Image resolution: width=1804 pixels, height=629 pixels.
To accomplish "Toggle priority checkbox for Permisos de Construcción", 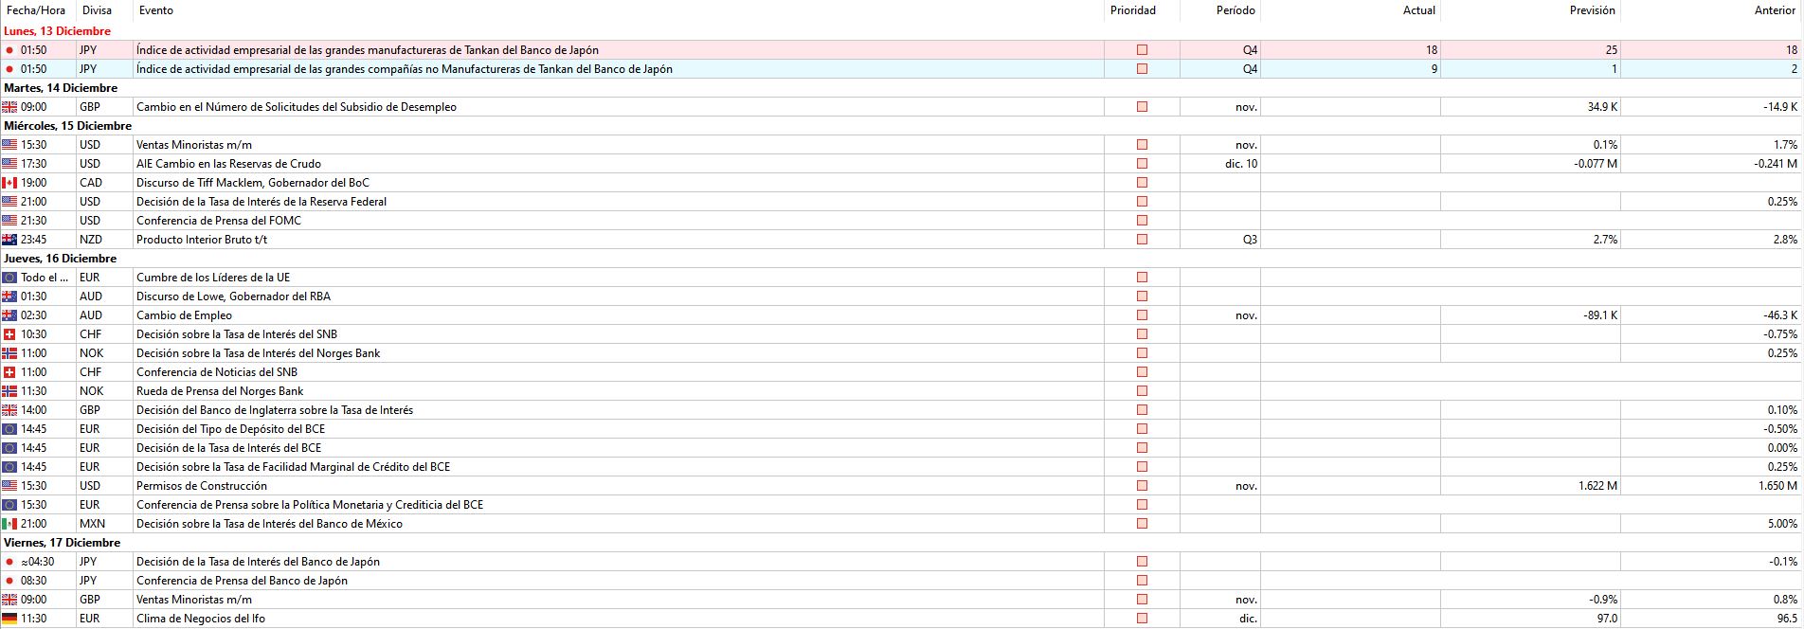I will point(1142,486).
